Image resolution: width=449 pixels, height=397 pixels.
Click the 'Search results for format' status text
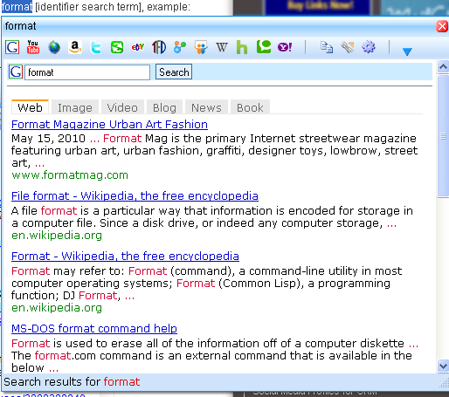coord(72,381)
